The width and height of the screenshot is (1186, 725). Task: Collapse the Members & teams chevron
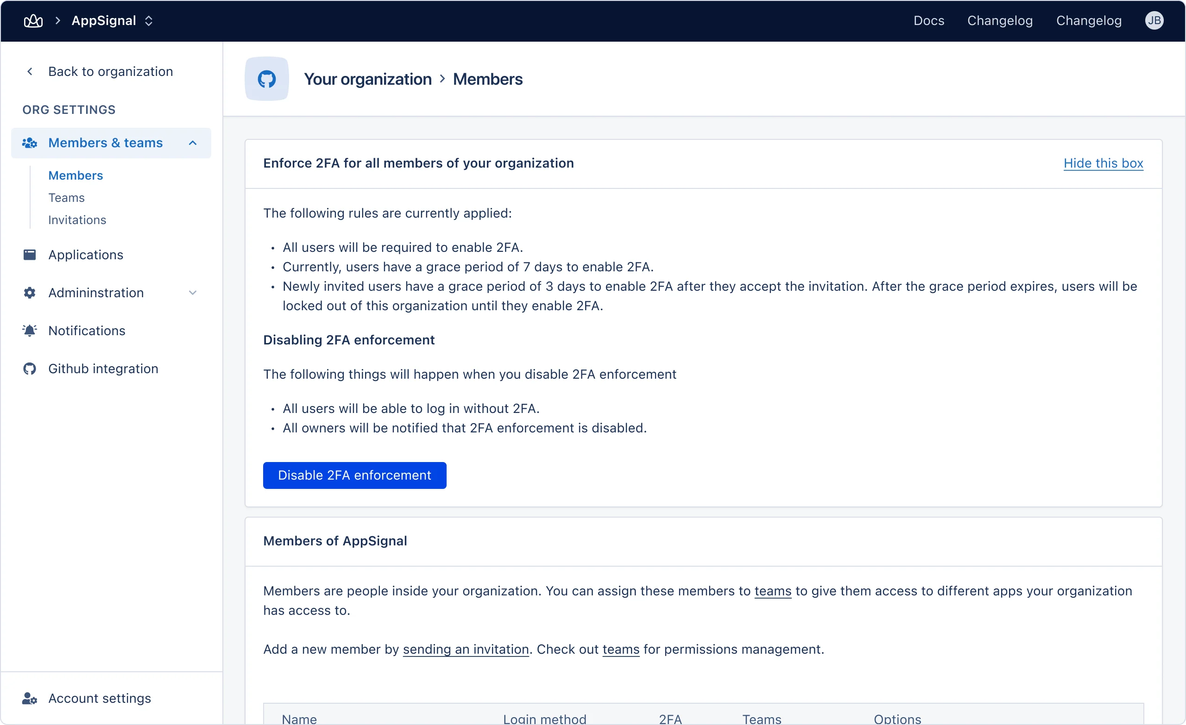tap(193, 143)
